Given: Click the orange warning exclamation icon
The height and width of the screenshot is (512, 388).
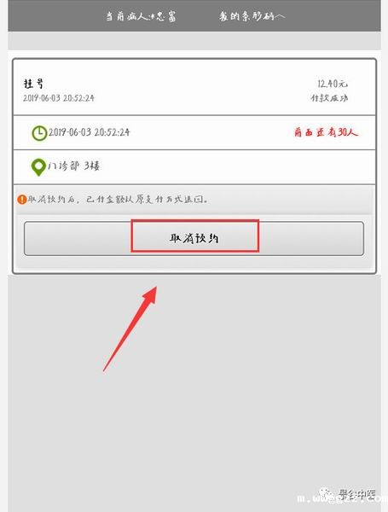Looking at the screenshot, I should pyautogui.click(x=22, y=199).
